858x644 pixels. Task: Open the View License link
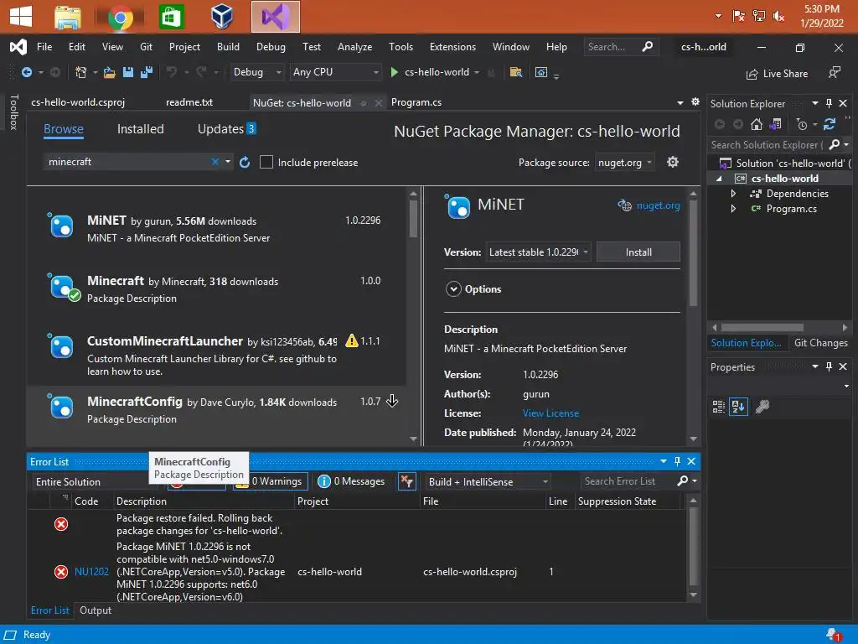click(550, 413)
